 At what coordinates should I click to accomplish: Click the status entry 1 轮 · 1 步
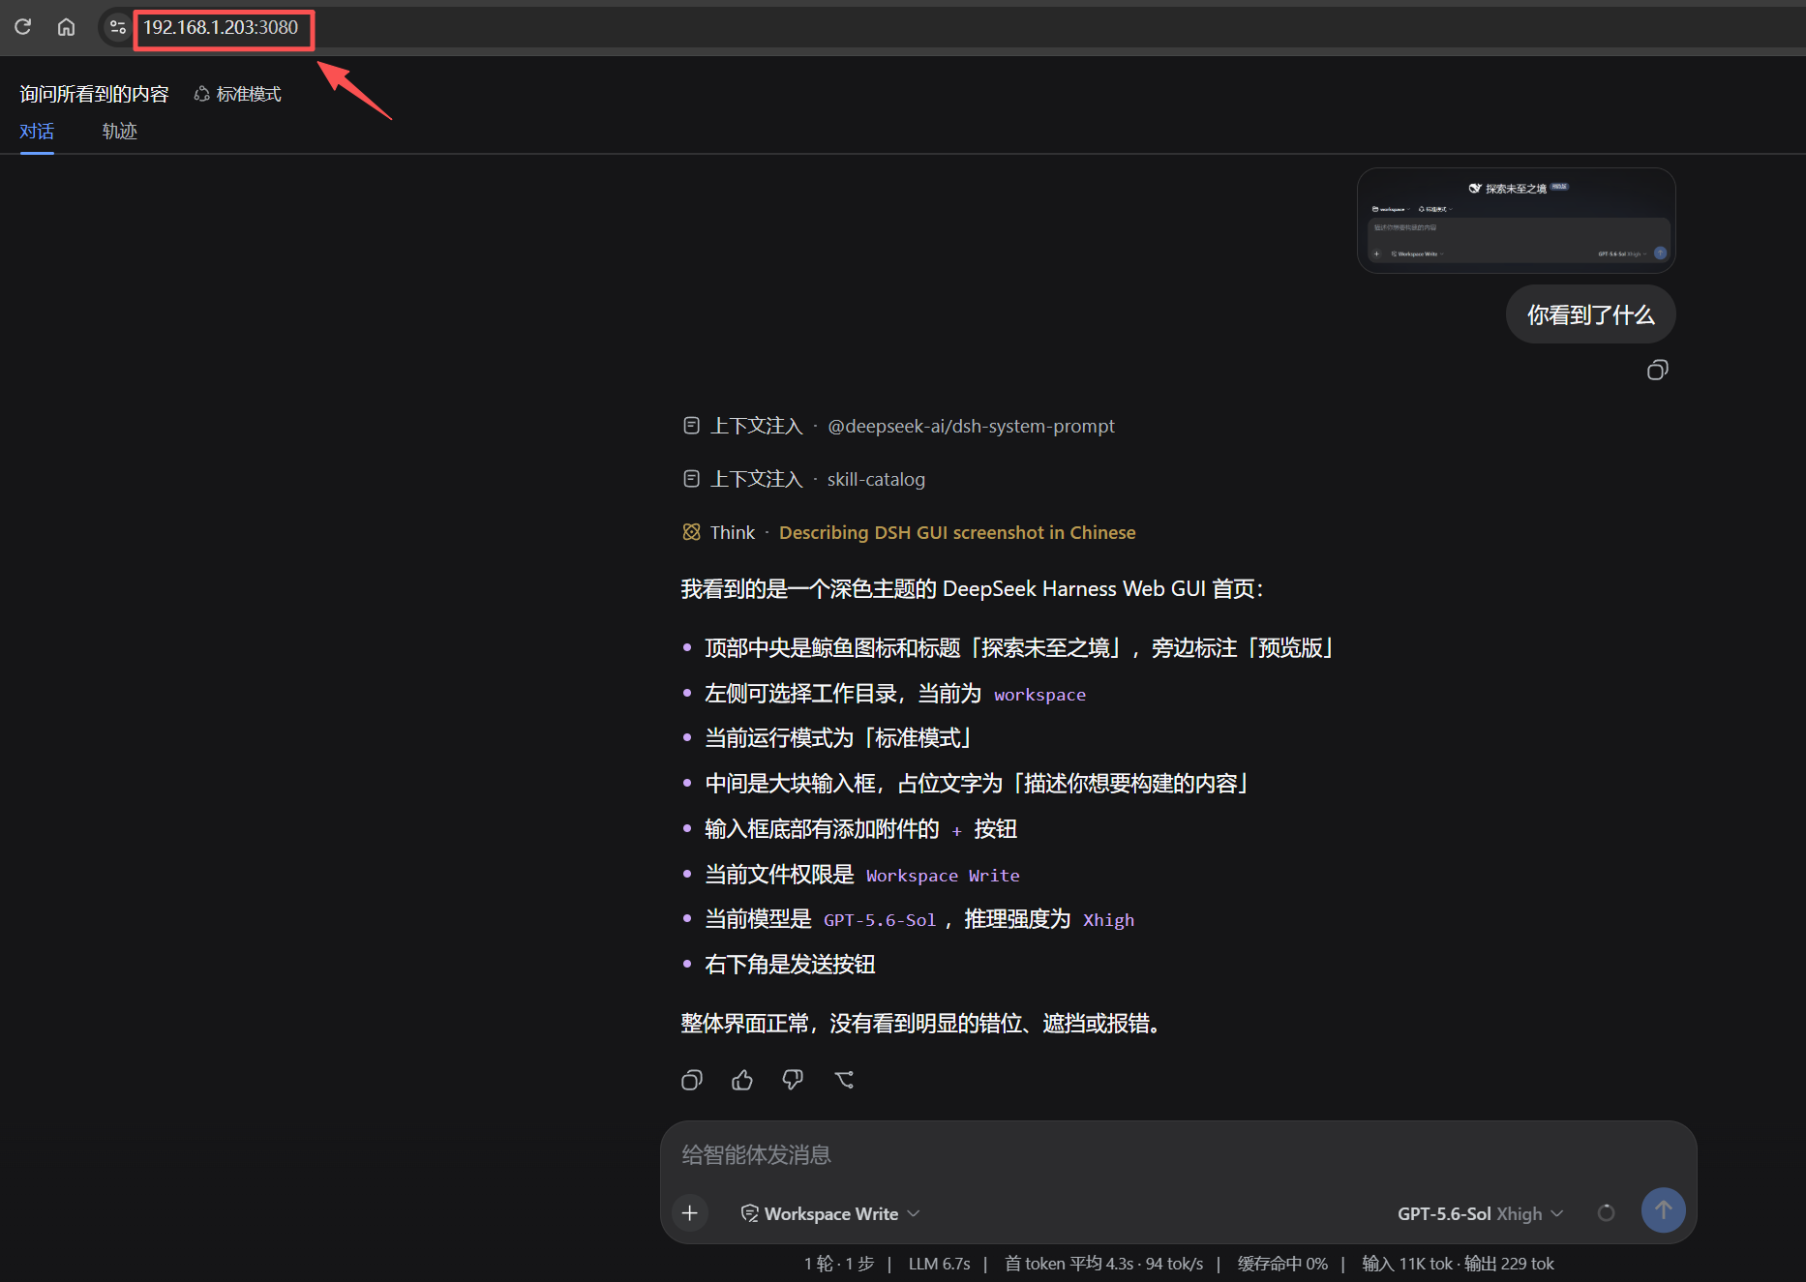pyautogui.click(x=838, y=1264)
